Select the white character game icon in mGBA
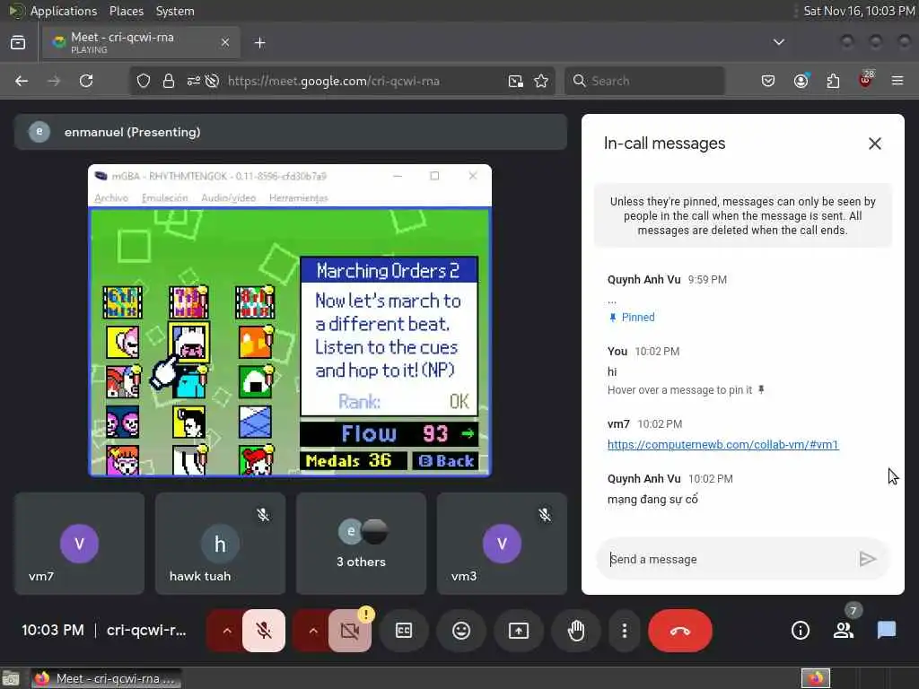 click(188, 342)
